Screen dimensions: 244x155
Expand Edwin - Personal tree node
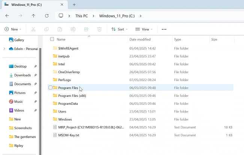point(4,49)
